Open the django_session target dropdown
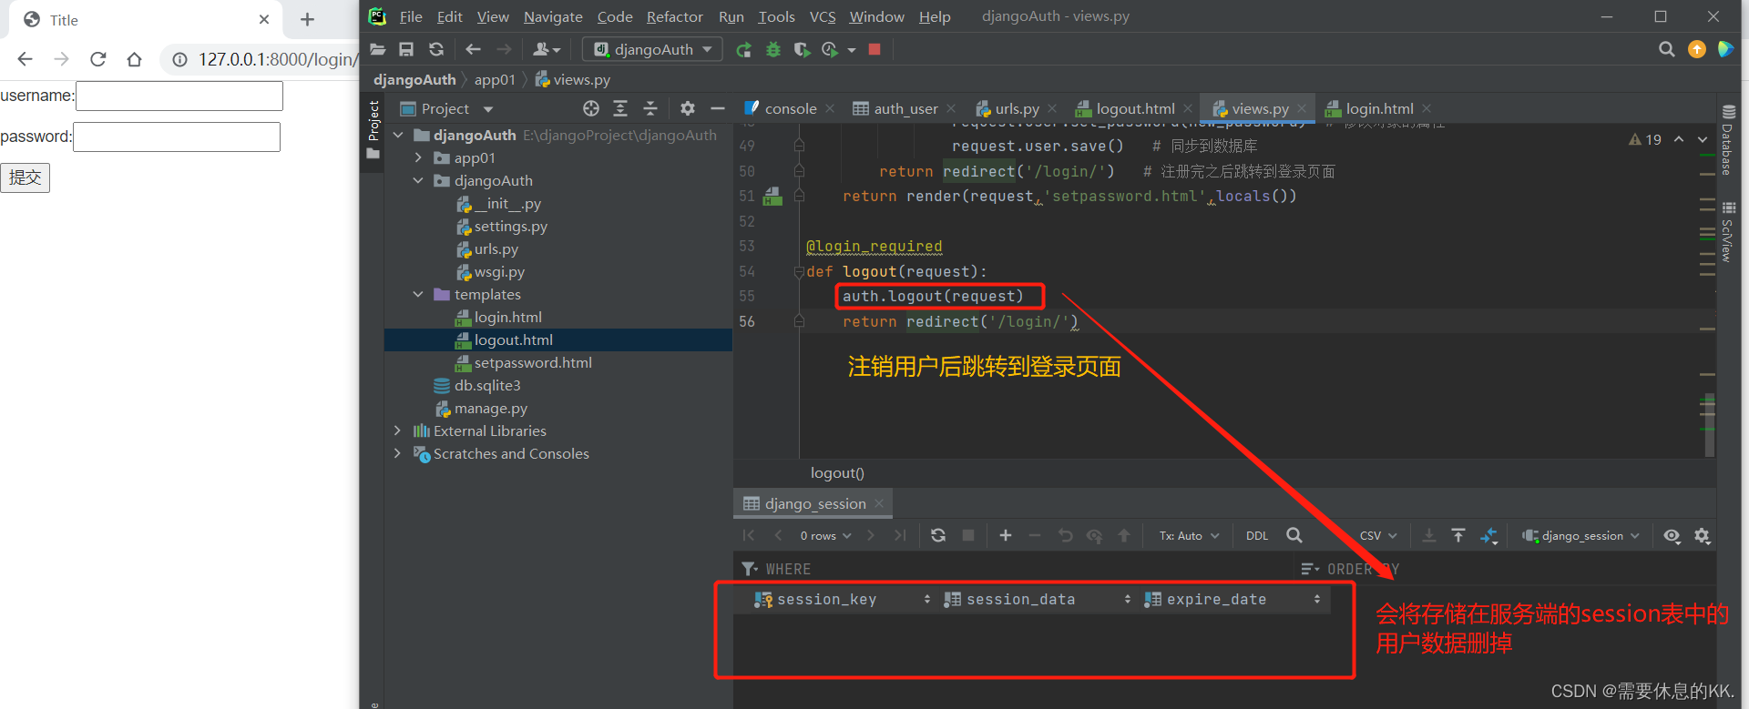Image resolution: width=1749 pixels, height=709 pixels. (1580, 536)
